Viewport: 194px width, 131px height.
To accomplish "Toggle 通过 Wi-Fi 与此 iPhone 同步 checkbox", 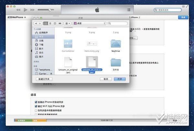I will tap(36, 106).
